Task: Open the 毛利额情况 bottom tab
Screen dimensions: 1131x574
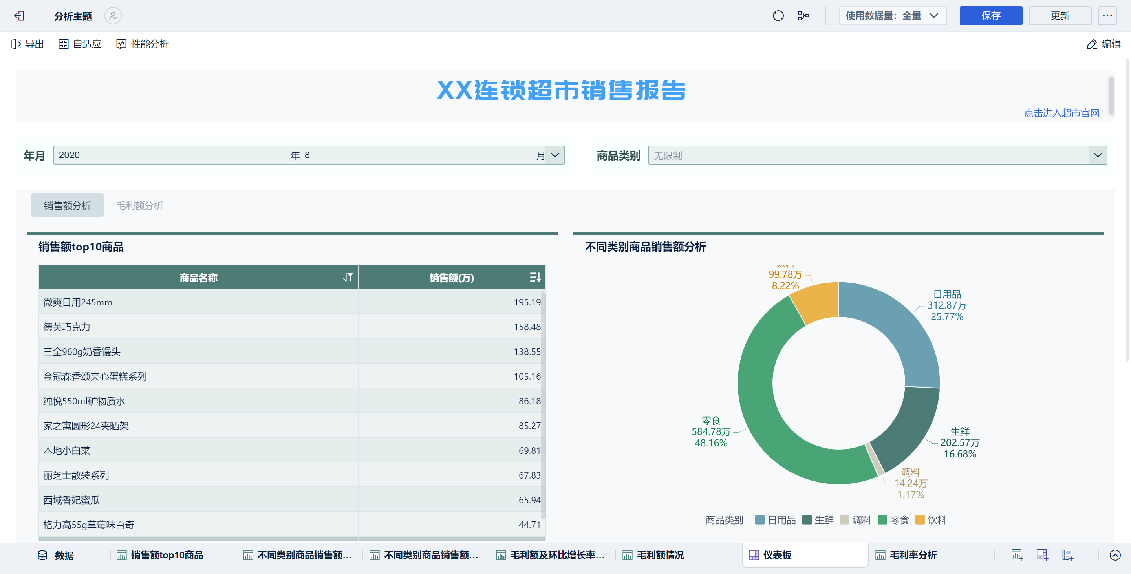Action: 653,555
